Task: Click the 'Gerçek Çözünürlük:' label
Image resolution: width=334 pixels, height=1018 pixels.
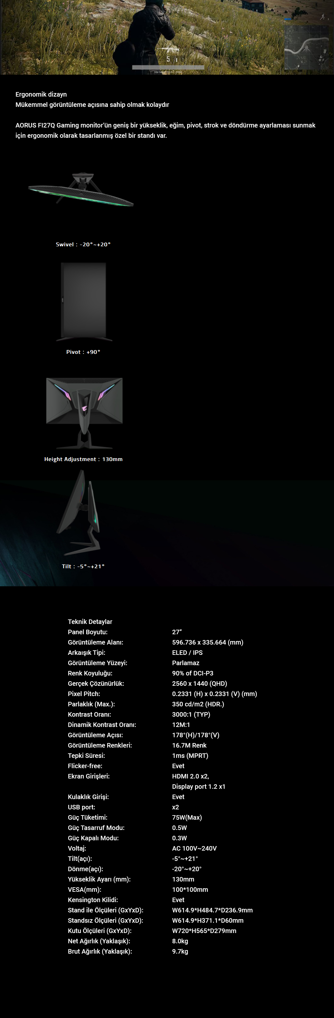Action: pos(96,683)
